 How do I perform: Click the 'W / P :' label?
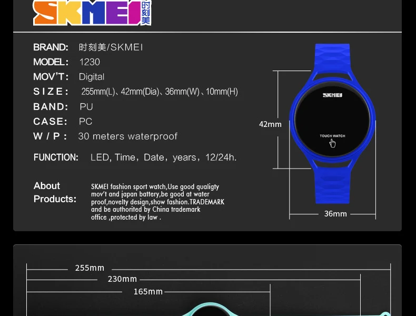click(50, 136)
